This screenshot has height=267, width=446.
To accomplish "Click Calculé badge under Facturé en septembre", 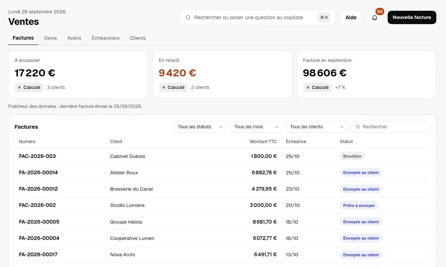I will point(317,88).
